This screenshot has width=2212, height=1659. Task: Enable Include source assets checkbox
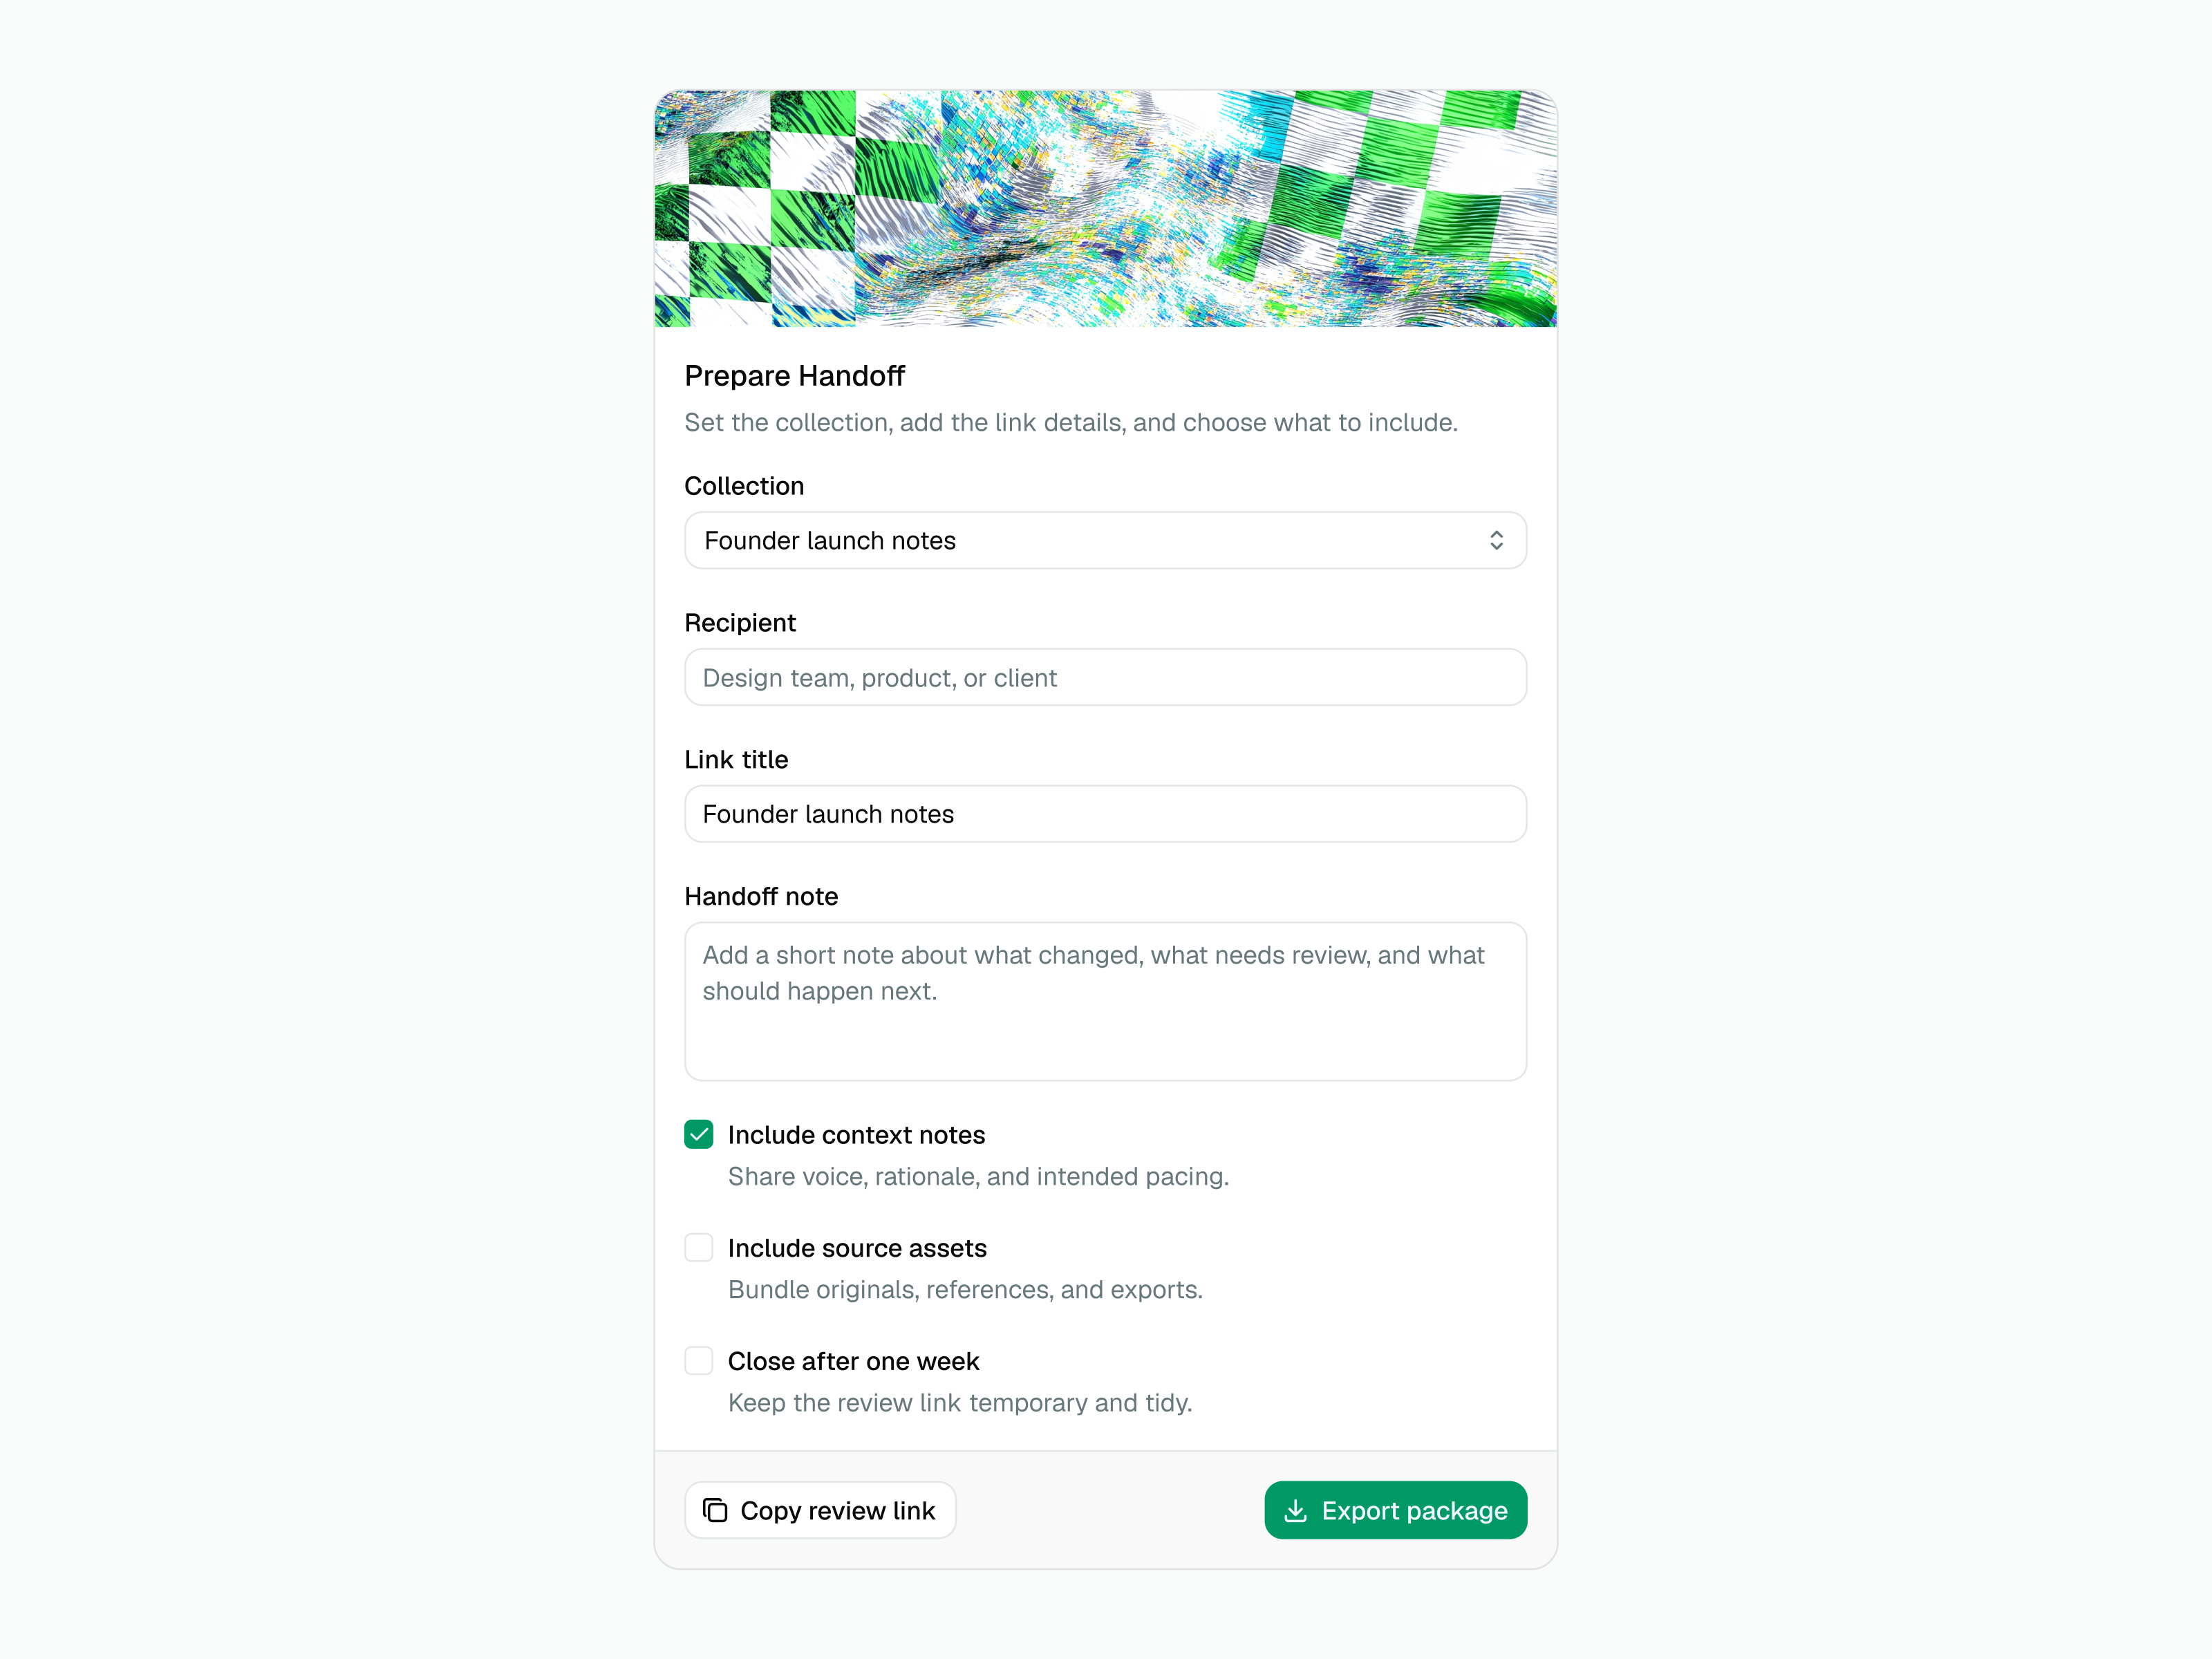tap(699, 1247)
